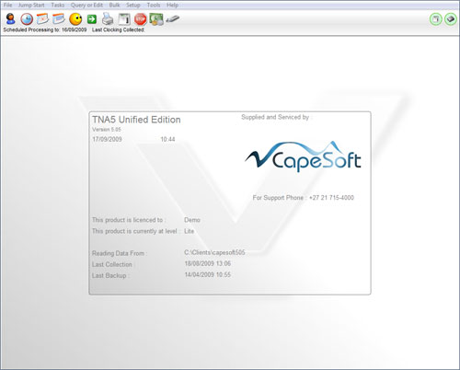Click the printer toolbar icon

[108, 19]
